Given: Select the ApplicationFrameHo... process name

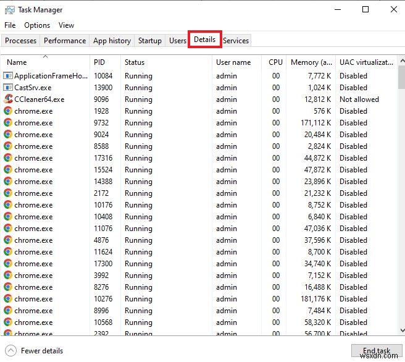Looking at the screenshot, I should (51, 76).
